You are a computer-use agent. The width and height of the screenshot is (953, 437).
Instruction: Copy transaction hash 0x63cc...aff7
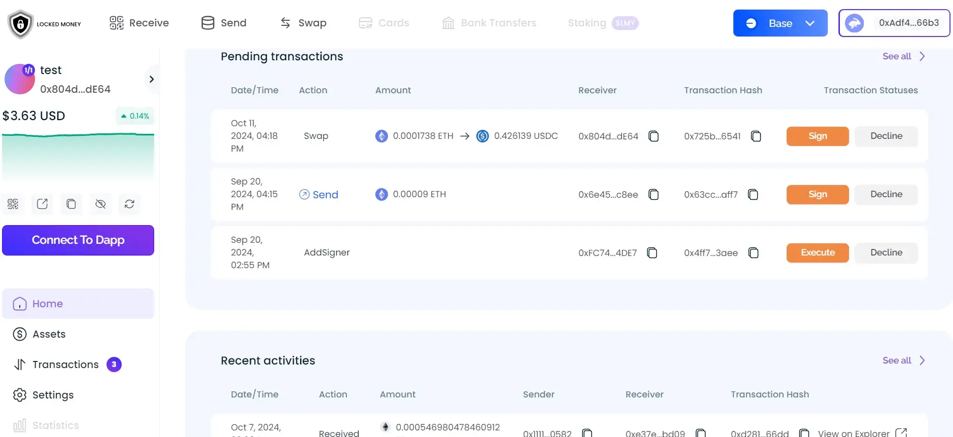(x=753, y=195)
